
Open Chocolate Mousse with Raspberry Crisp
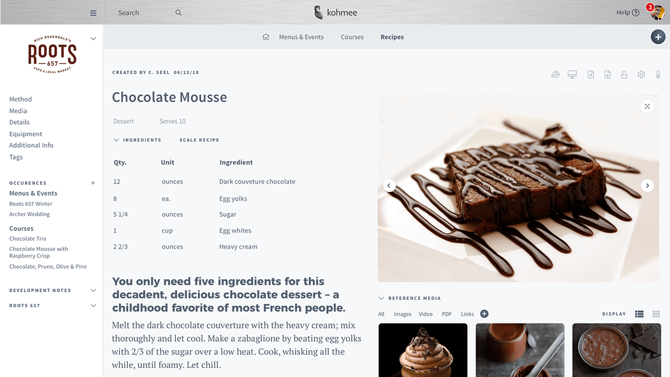[39, 253]
